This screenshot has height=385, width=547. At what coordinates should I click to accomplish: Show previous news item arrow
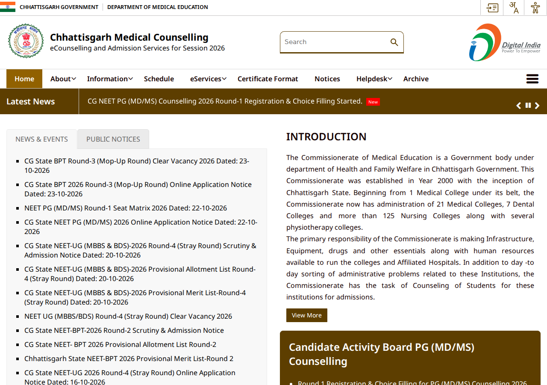click(x=518, y=106)
